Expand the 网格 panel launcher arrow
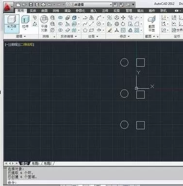 coord(54,37)
